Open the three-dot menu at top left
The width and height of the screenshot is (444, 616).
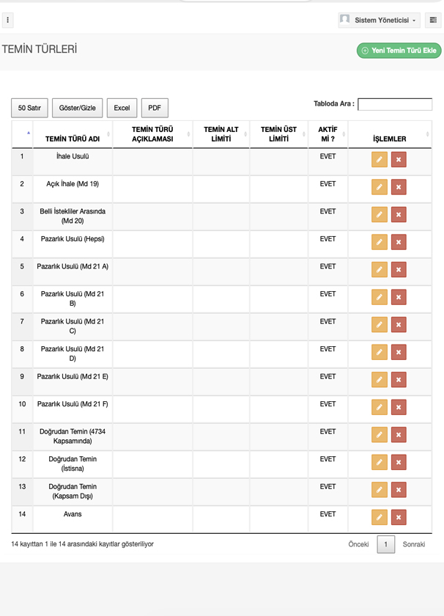point(8,21)
